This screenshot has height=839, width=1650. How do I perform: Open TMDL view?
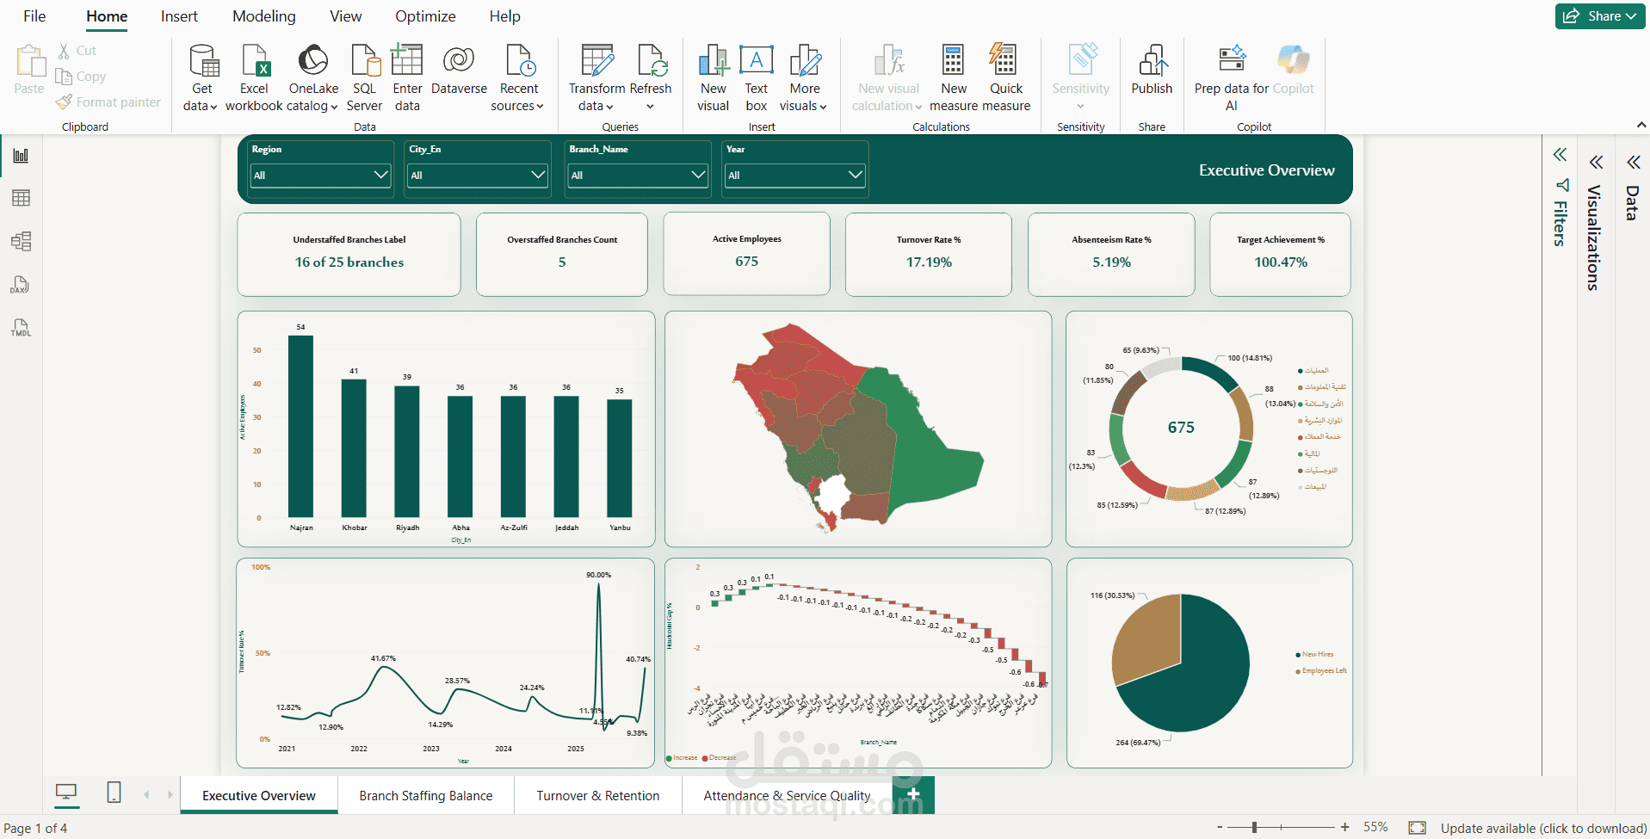tap(21, 328)
